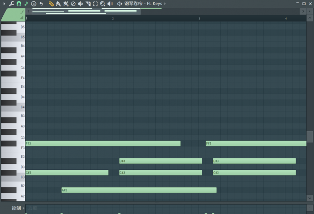Open the 控制 control panel selector
Screen dimensions: 314x214
pyautogui.click(x=18, y=208)
